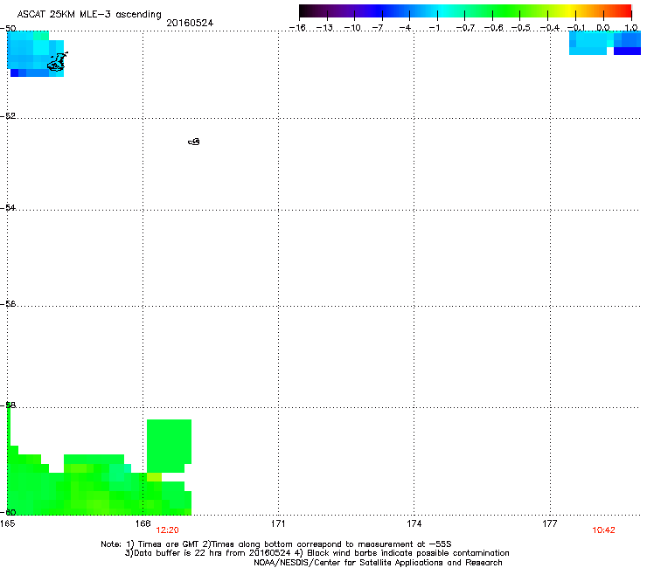647x568 pixels.
Task: Click the -50 latitude axis label
Action: [8, 29]
